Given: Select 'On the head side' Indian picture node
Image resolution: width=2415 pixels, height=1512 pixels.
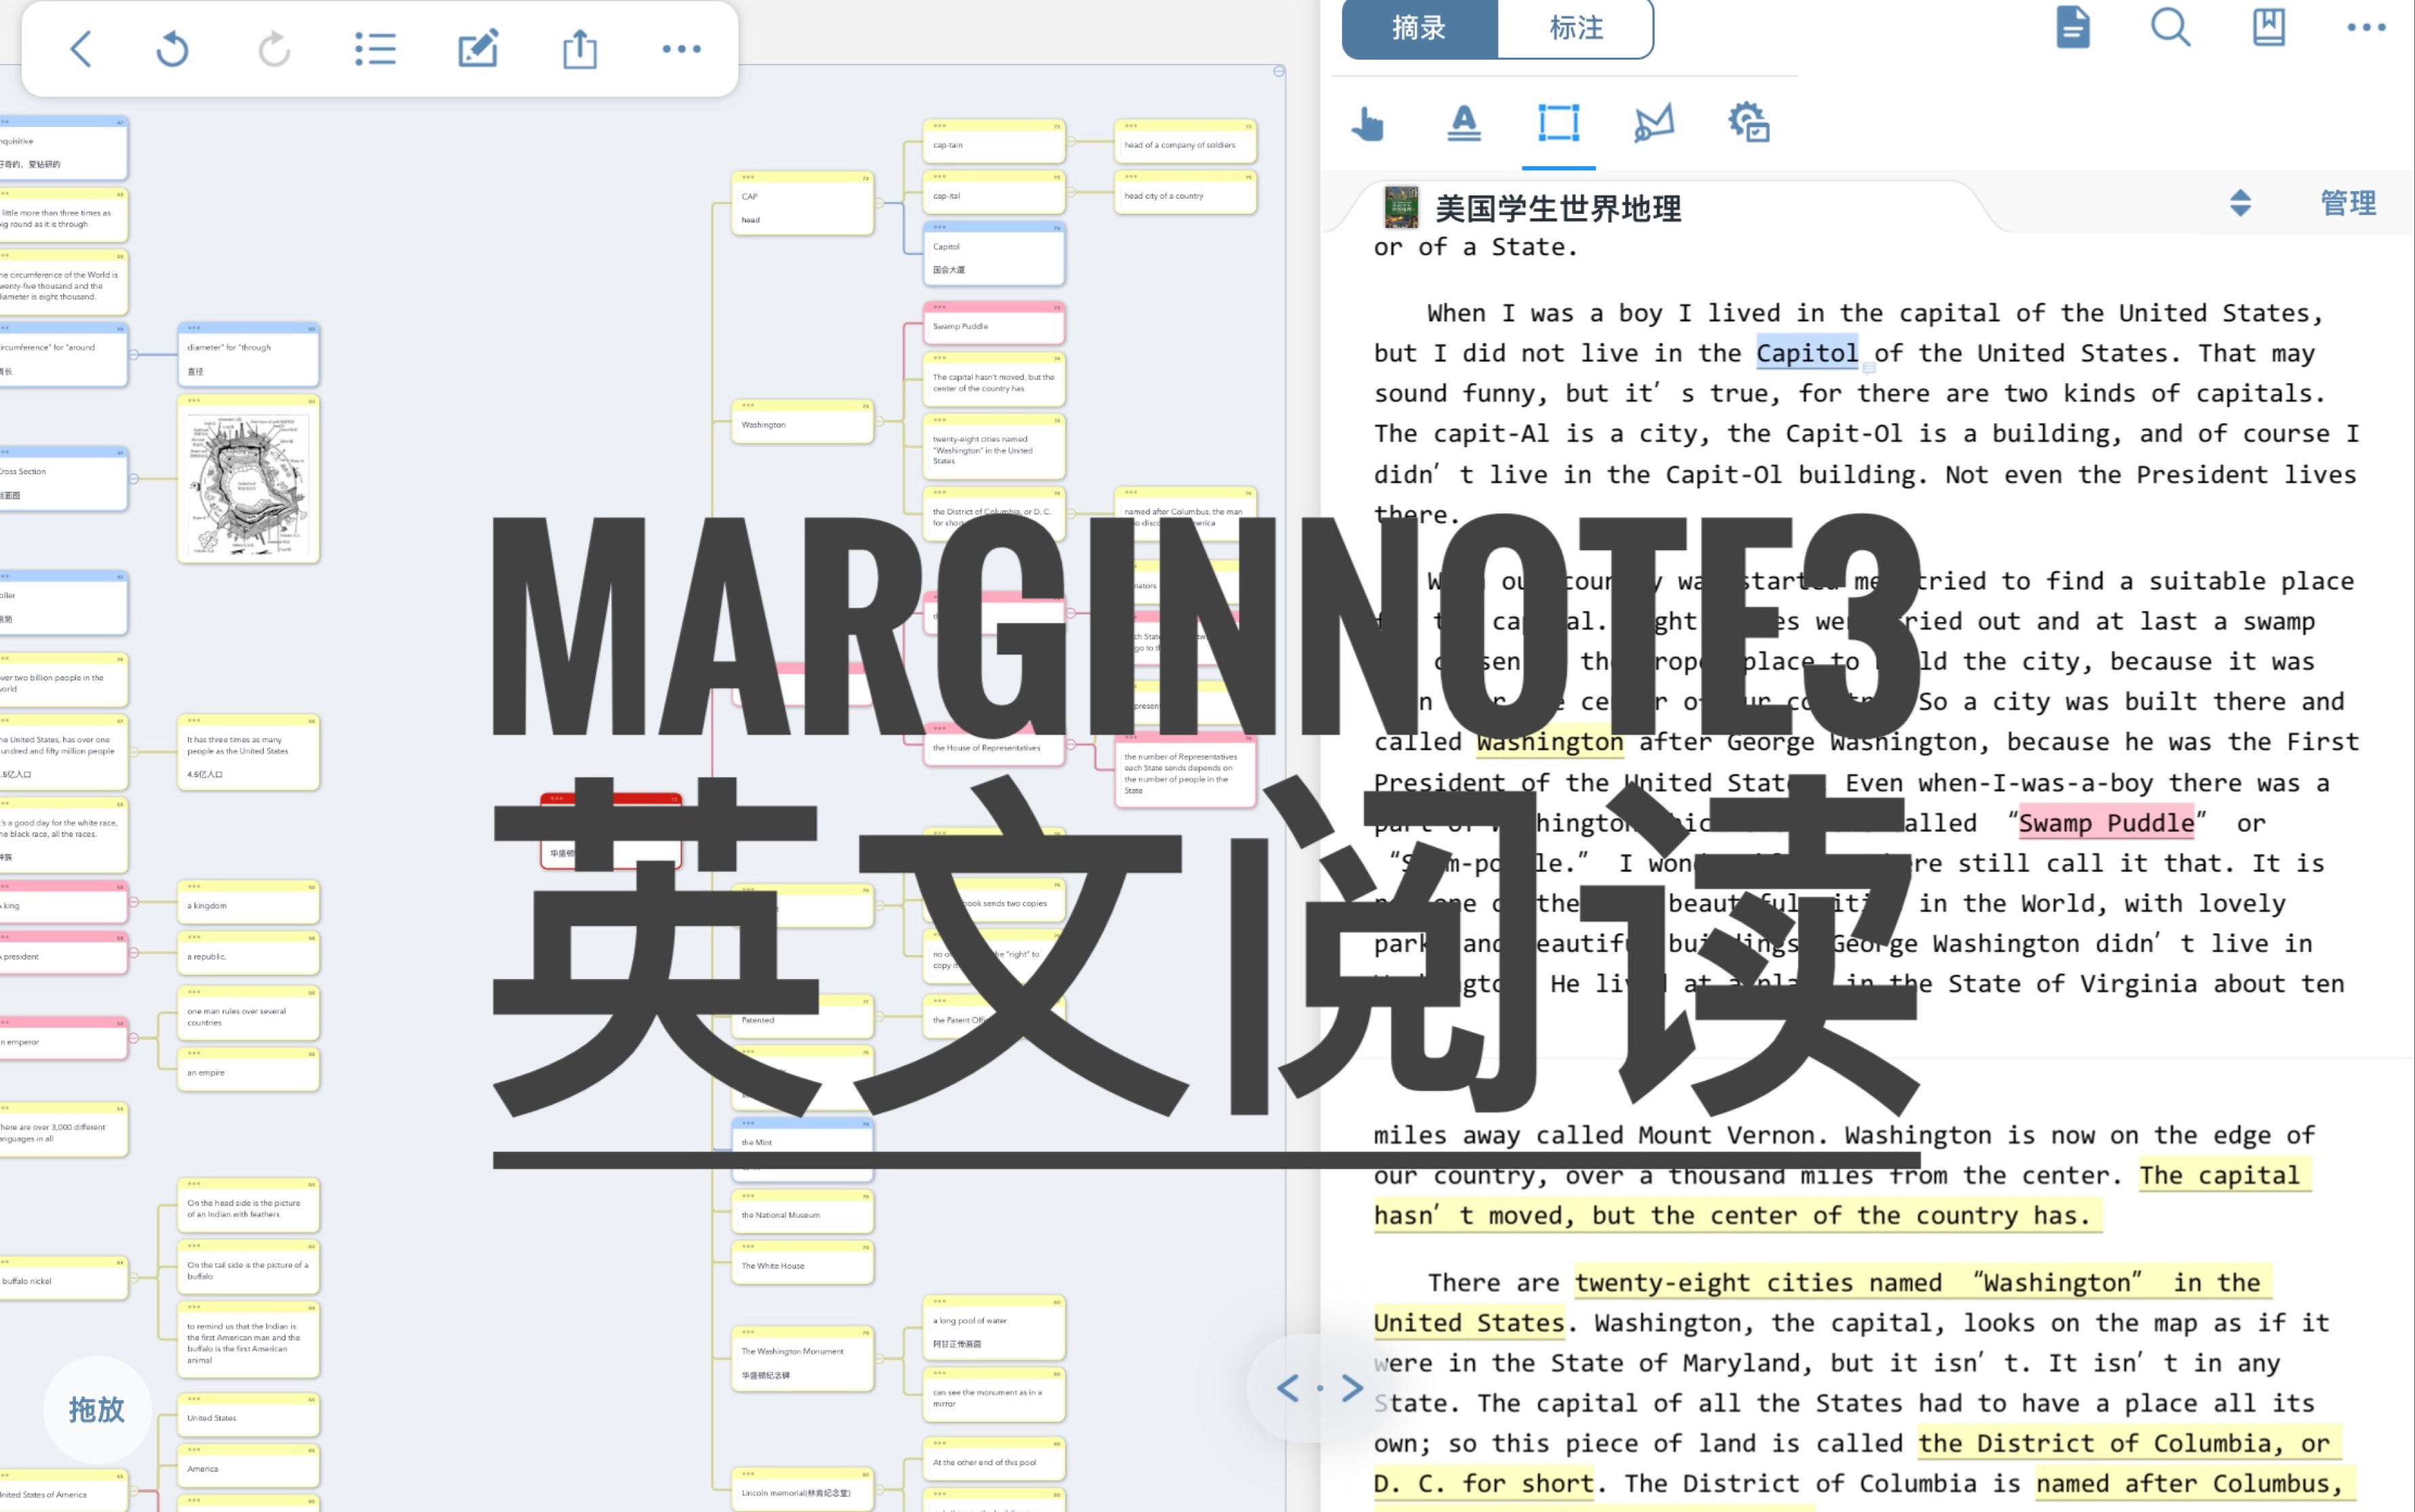Looking at the screenshot, I should coord(249,1206).
